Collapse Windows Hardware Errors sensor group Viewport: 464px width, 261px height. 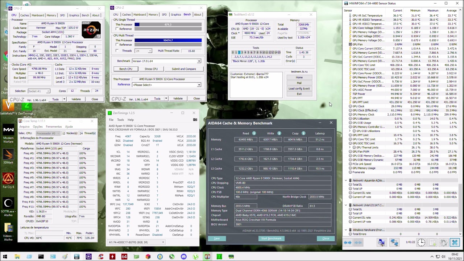pyautogui.click(x=346, y=230)
